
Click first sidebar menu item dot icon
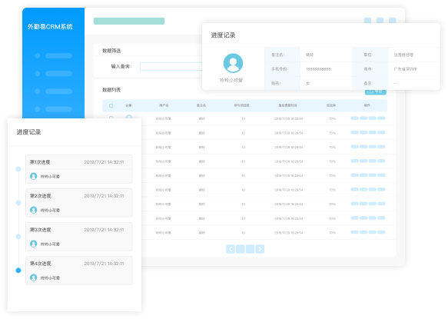(38, 56)
